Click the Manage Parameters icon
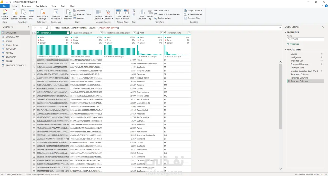Screen dimensions: 328x176 point(56,12)
